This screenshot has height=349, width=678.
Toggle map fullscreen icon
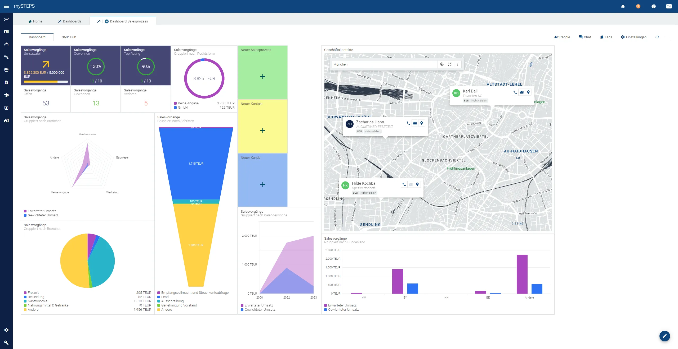450,64
